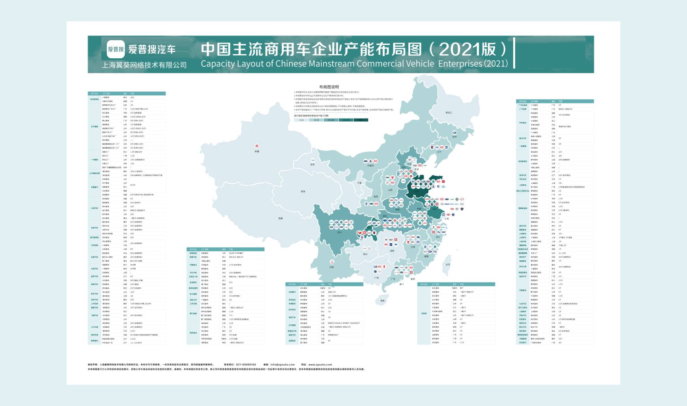Viewport: 687px width, 406px height.
Task: Select the 50-100 legend color swatch
Action: [331, 120]
